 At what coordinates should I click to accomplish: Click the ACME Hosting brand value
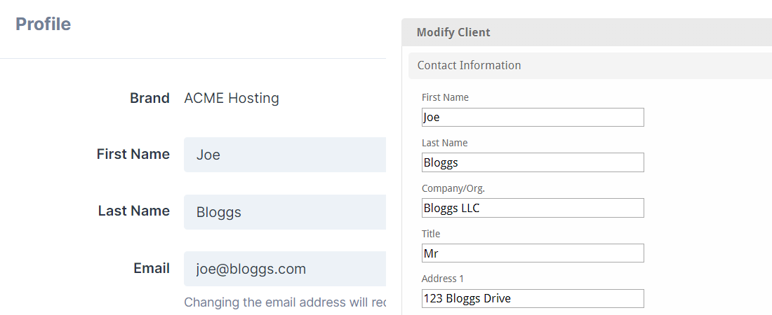pyautogui.click(x=232, y=98)
